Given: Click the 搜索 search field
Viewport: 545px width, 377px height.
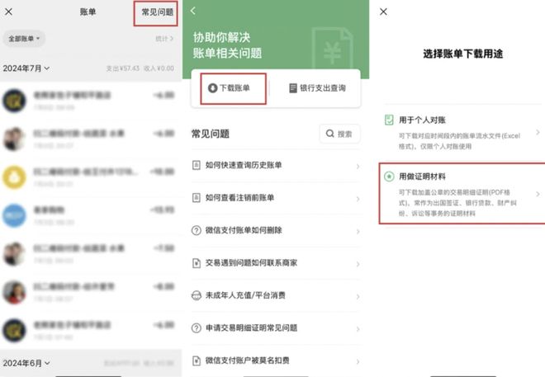Looking at the screenshot, I should pyautogui.click(x=339, y=134).
